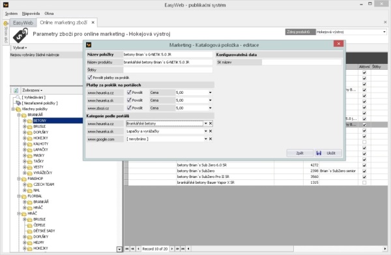Image resolution: width=391 pixels, height=255 pixels.
Task: Go to the next record in the navigator
Action: pos(172,248)
